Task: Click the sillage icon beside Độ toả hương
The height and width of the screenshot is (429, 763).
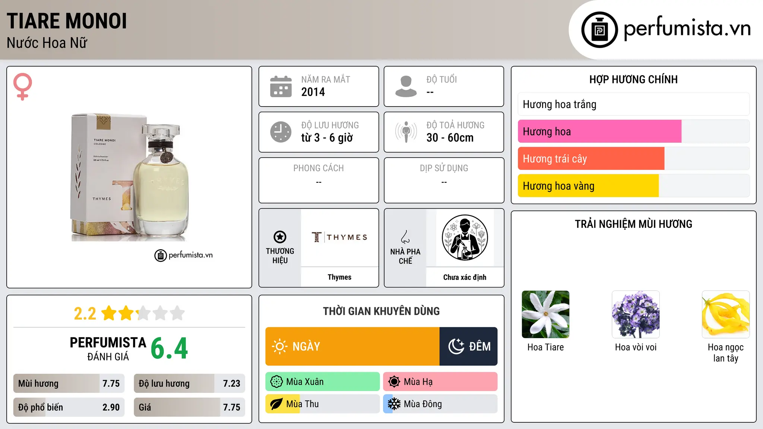Action: 406,132
